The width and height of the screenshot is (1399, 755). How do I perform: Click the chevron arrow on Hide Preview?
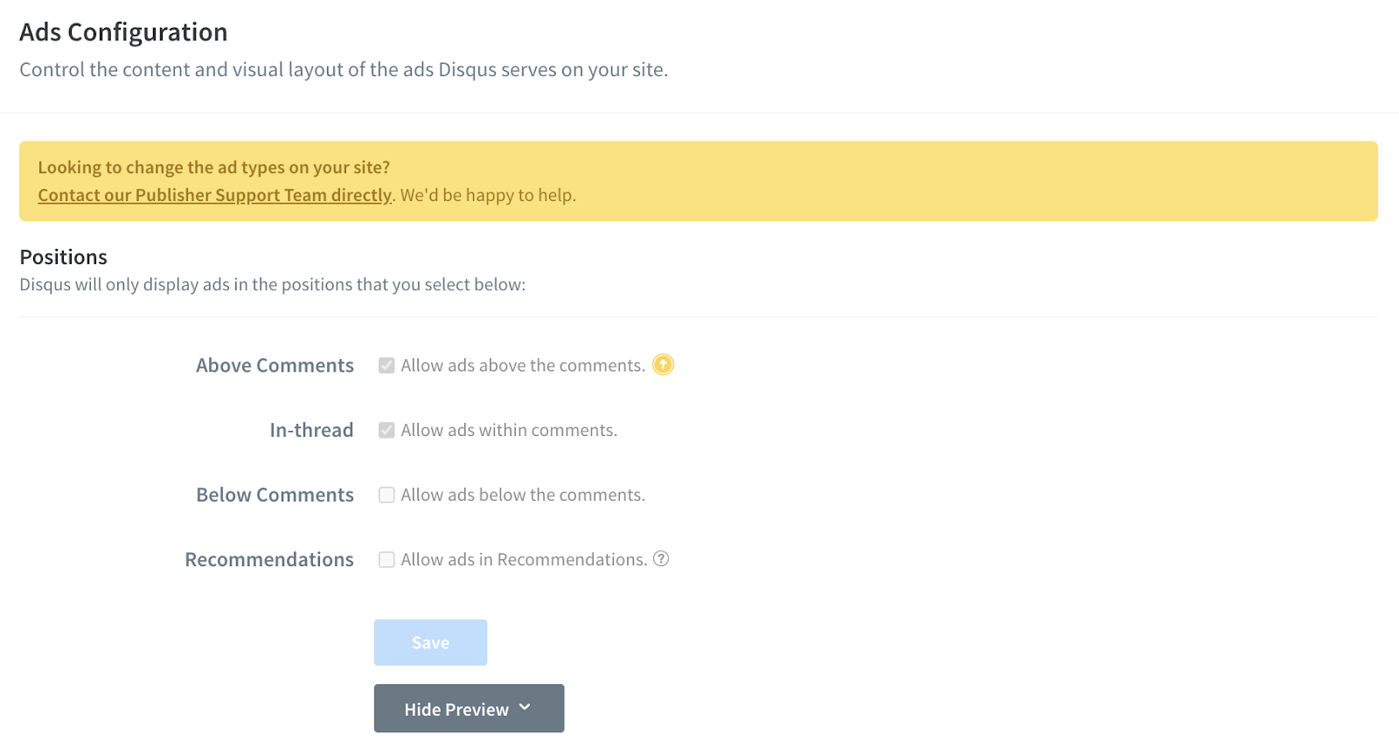tap(525, 708)
